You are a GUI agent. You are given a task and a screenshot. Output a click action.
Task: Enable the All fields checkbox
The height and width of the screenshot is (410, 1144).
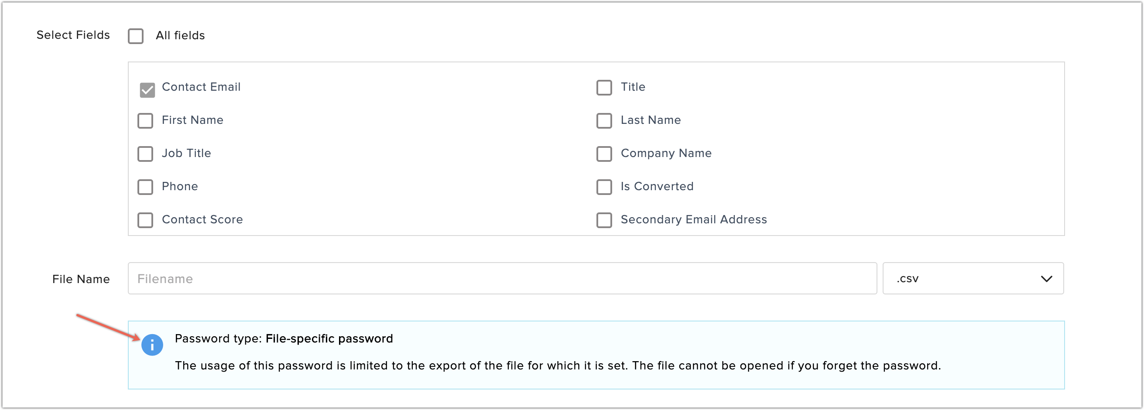(136, 36)
